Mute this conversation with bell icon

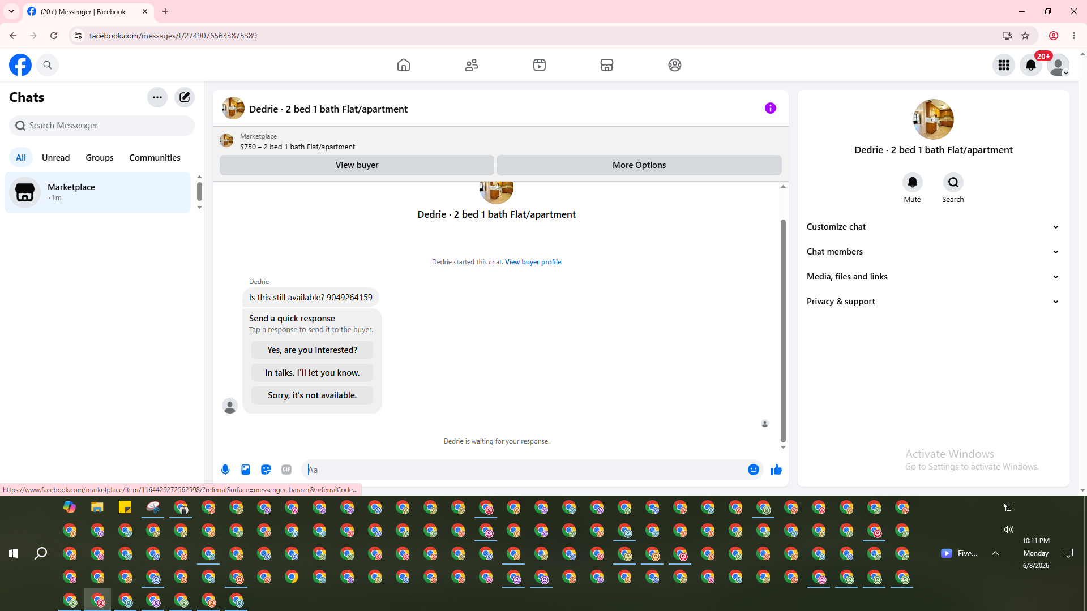[x=913, y=182]
